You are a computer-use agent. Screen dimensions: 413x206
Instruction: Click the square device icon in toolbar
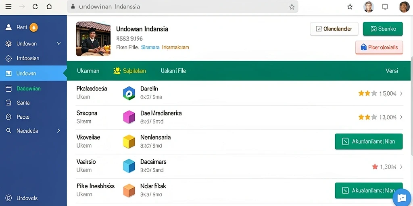(385, 7)
